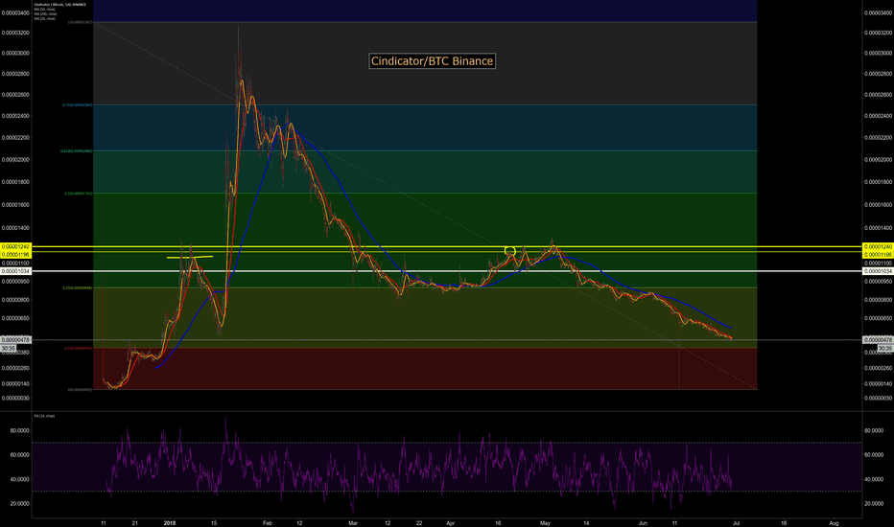Select the Cindicator/BTC Binance text label
The image size is (894, 527).
pos(433,61)
